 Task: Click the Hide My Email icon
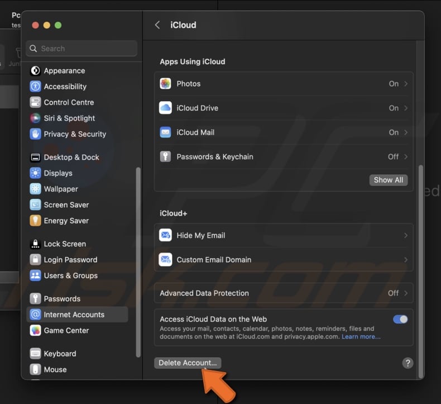(x=165, y=235)
